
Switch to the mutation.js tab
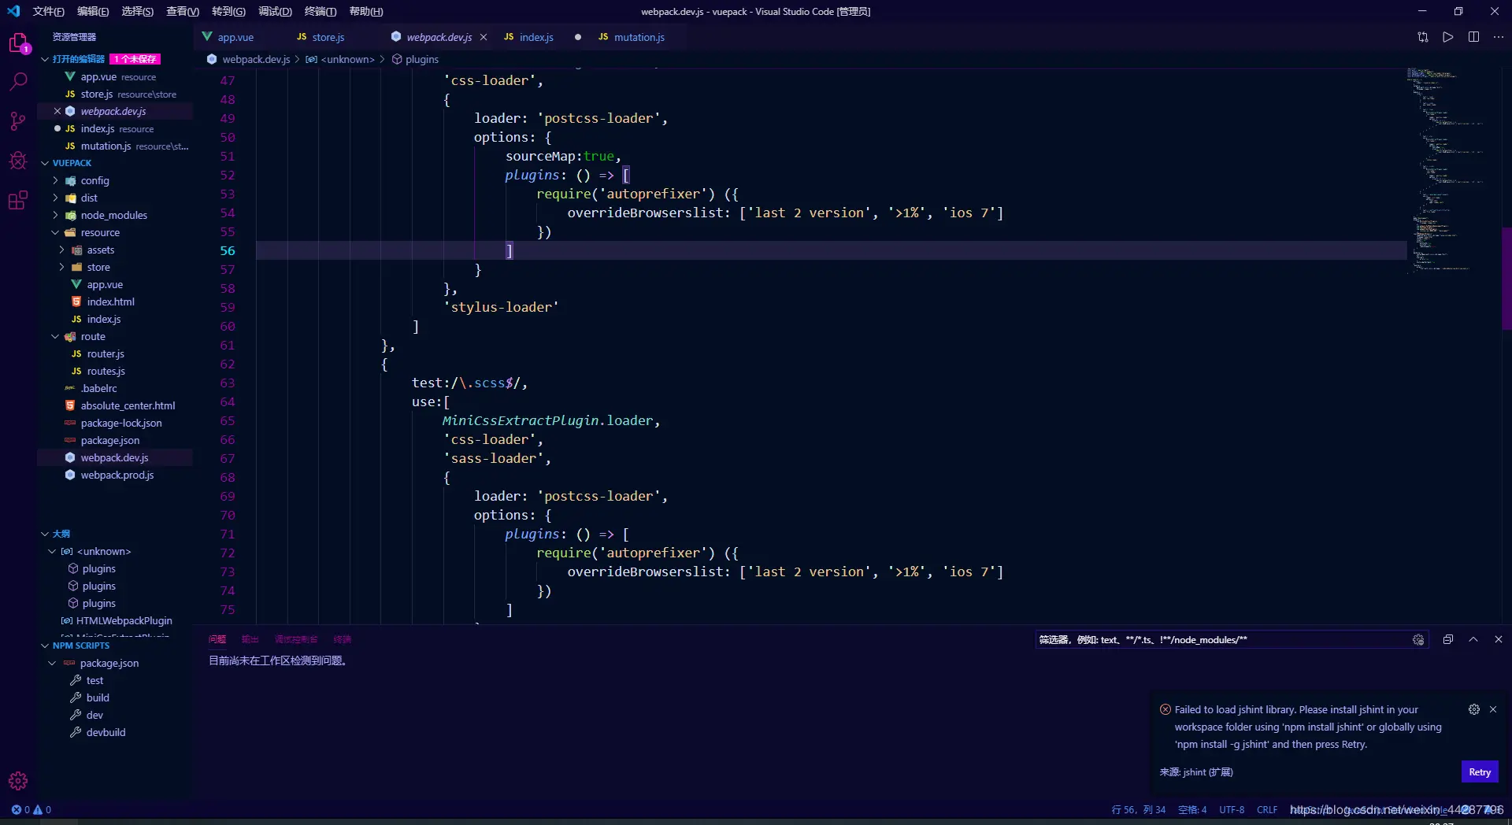[639, 37]
